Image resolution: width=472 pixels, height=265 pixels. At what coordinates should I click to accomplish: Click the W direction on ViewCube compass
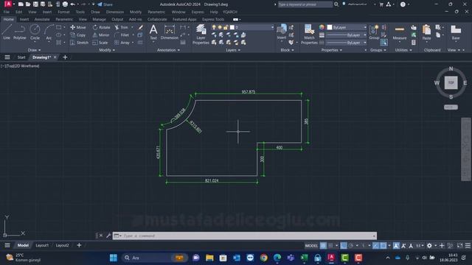coord(437,83)
